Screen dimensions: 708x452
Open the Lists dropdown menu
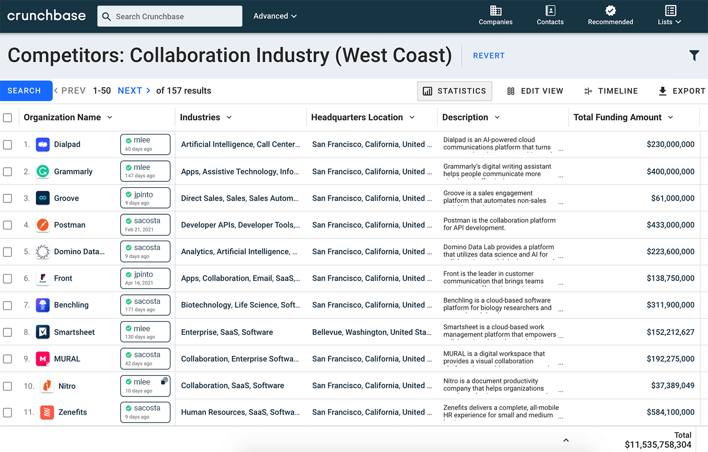click(670, 16)
